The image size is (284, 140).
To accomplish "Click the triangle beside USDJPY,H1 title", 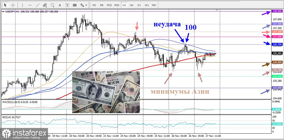I will 3,11.
